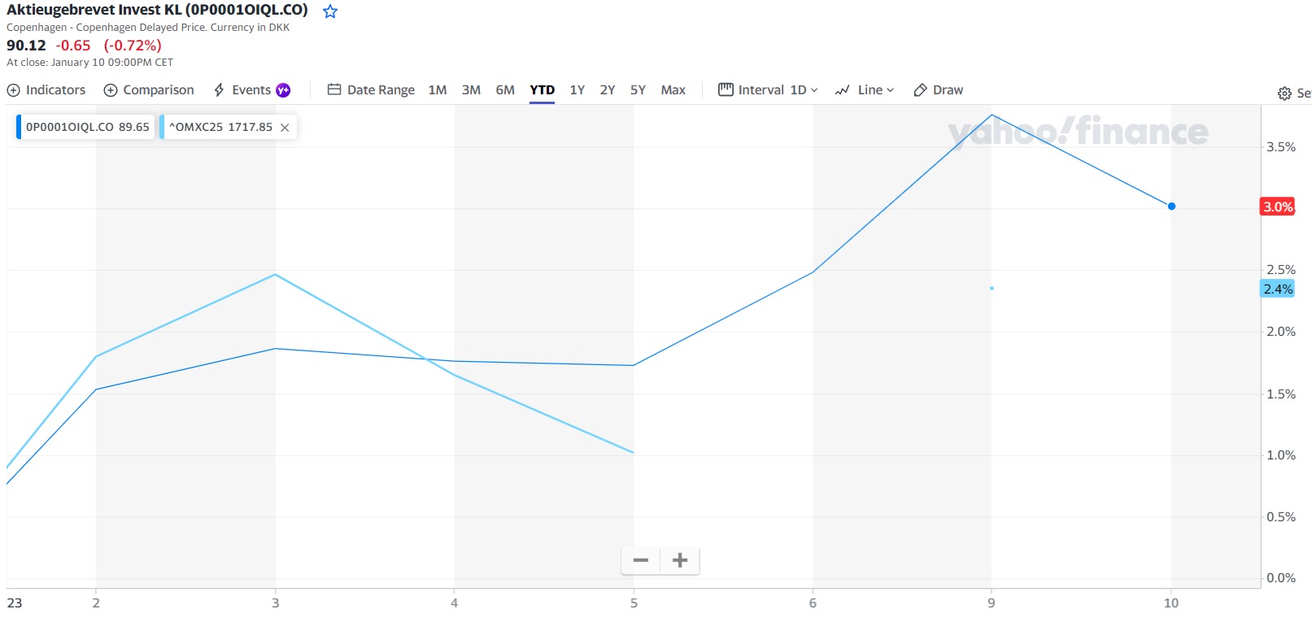Open Indicators with the plus icon
This screenshot has height=640, width=1312.
click(x=14, y=90)
